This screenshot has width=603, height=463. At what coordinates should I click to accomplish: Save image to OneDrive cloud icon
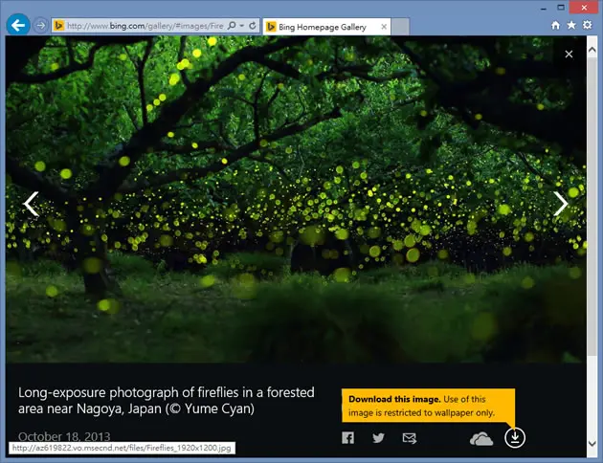pos(481,438)
